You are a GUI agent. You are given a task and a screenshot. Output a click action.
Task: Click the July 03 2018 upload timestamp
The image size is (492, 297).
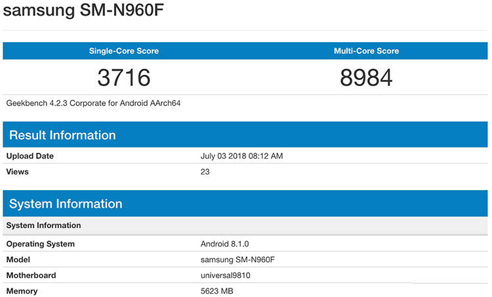pyautogui.click(x=241, y=156)
